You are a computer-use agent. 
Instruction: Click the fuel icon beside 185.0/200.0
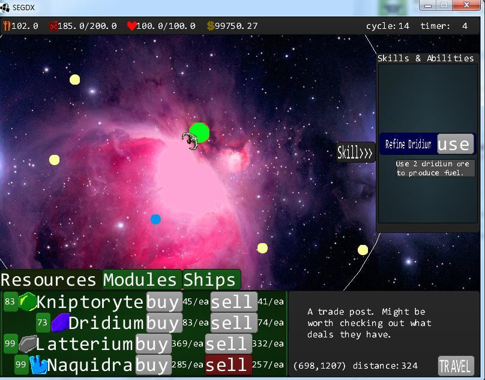point(53,26)
